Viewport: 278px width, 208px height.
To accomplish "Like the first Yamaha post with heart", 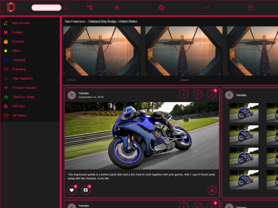I will click(x=72, y=190).
